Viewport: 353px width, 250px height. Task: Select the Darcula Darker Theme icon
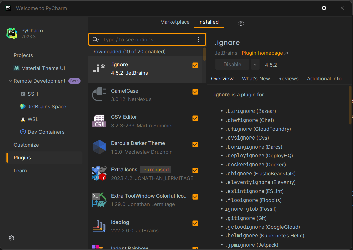point(99,147)
